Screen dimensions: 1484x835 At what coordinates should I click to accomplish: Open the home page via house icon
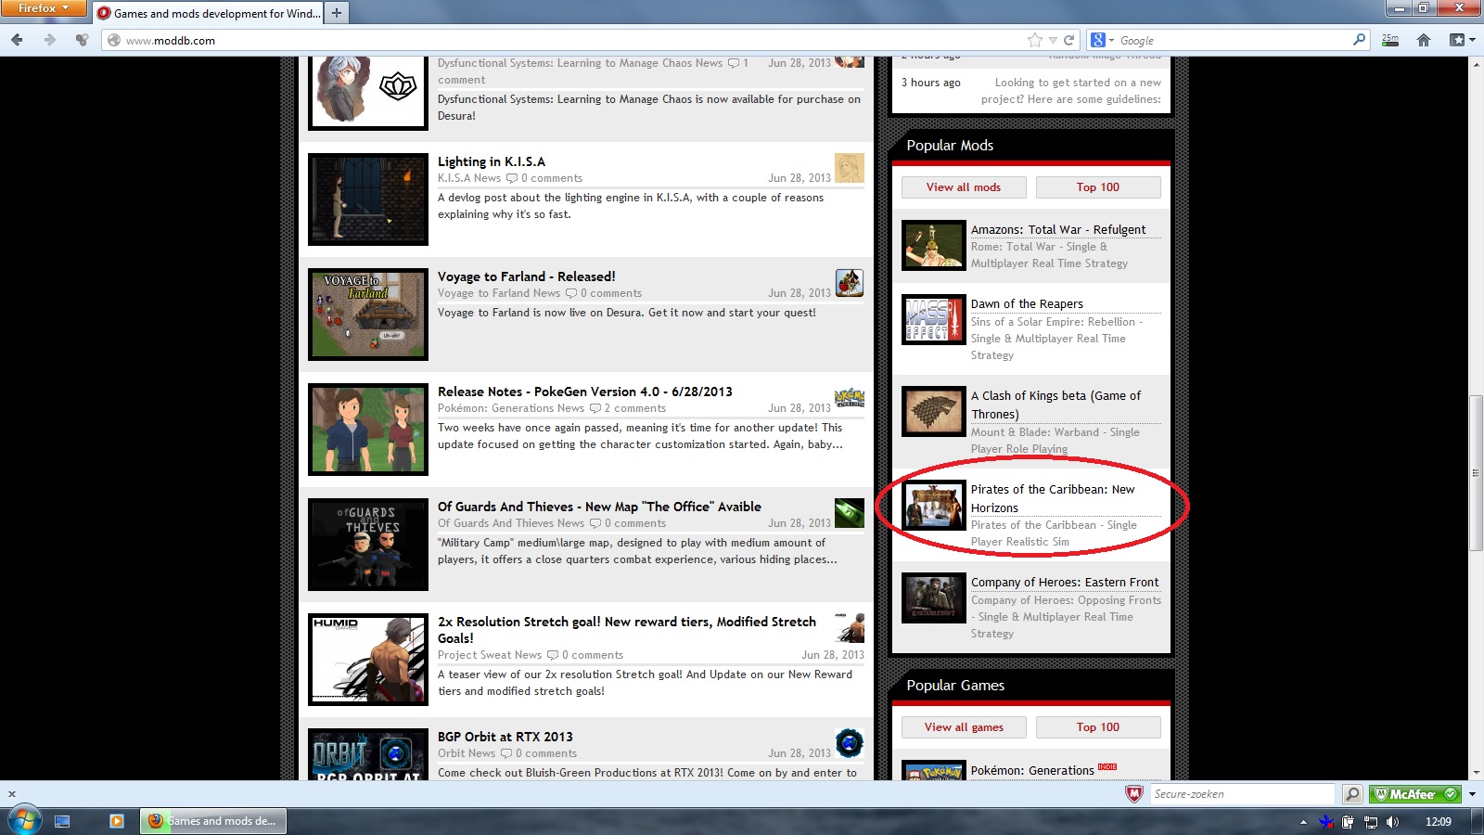point(1424,40)
